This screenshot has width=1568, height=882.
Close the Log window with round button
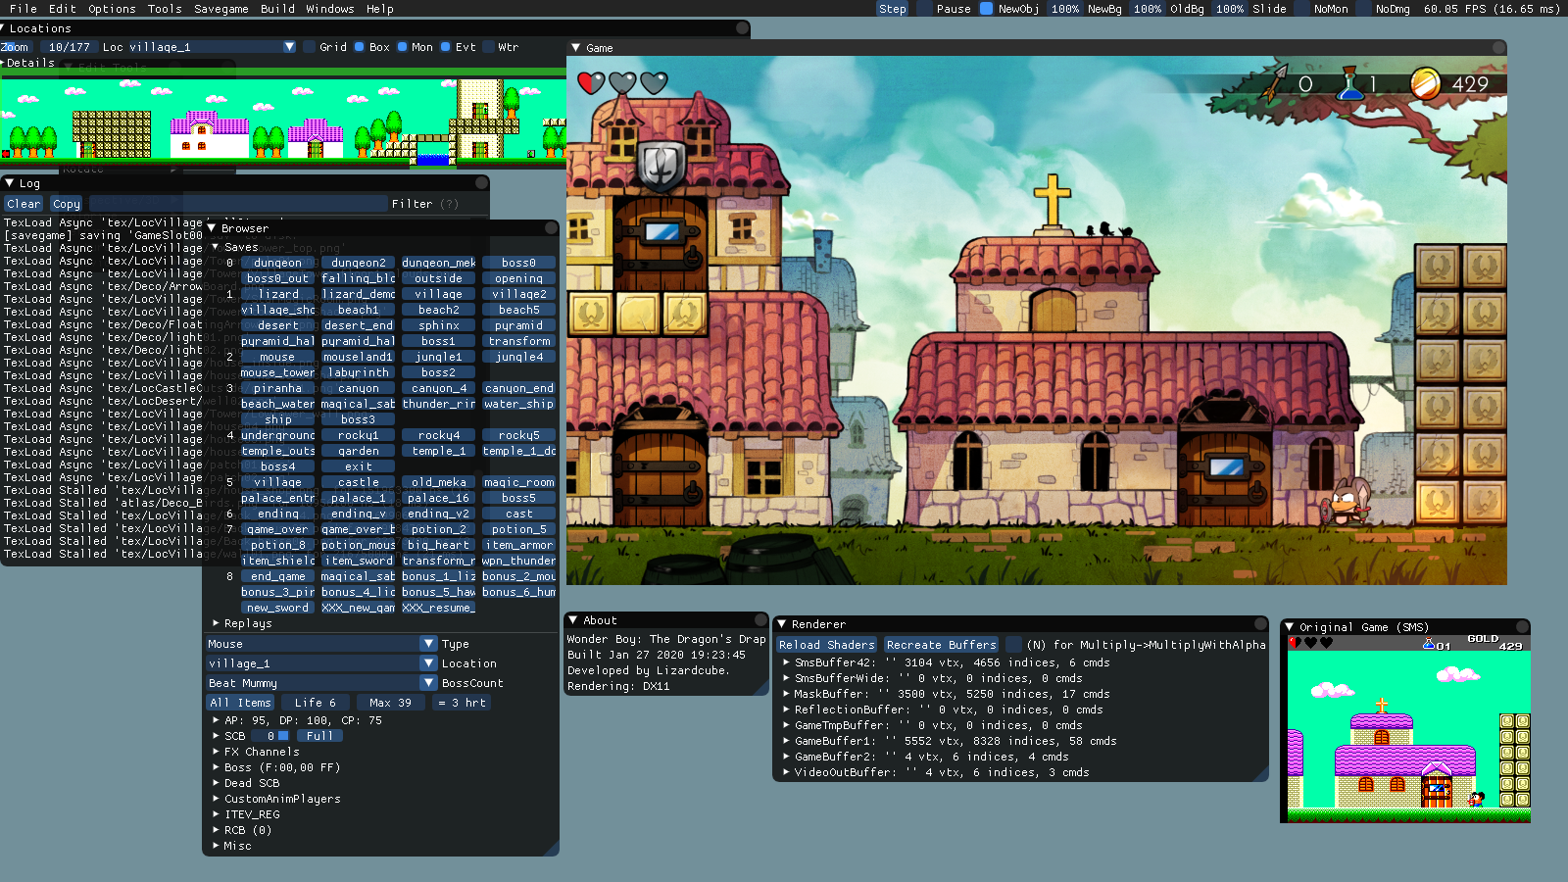tap(481, 183)
